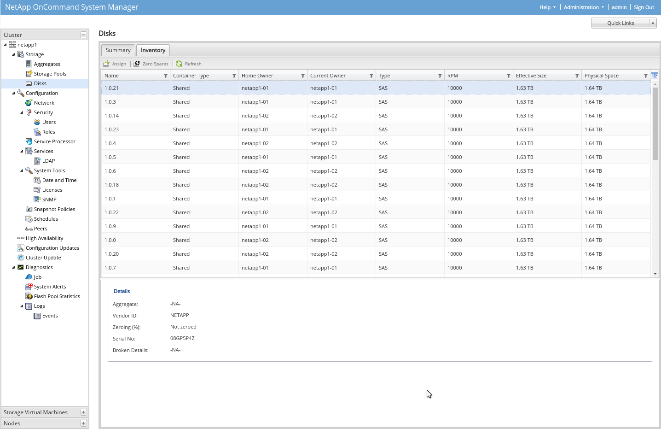Select the disk row 1.0.18

coord(376,185)
